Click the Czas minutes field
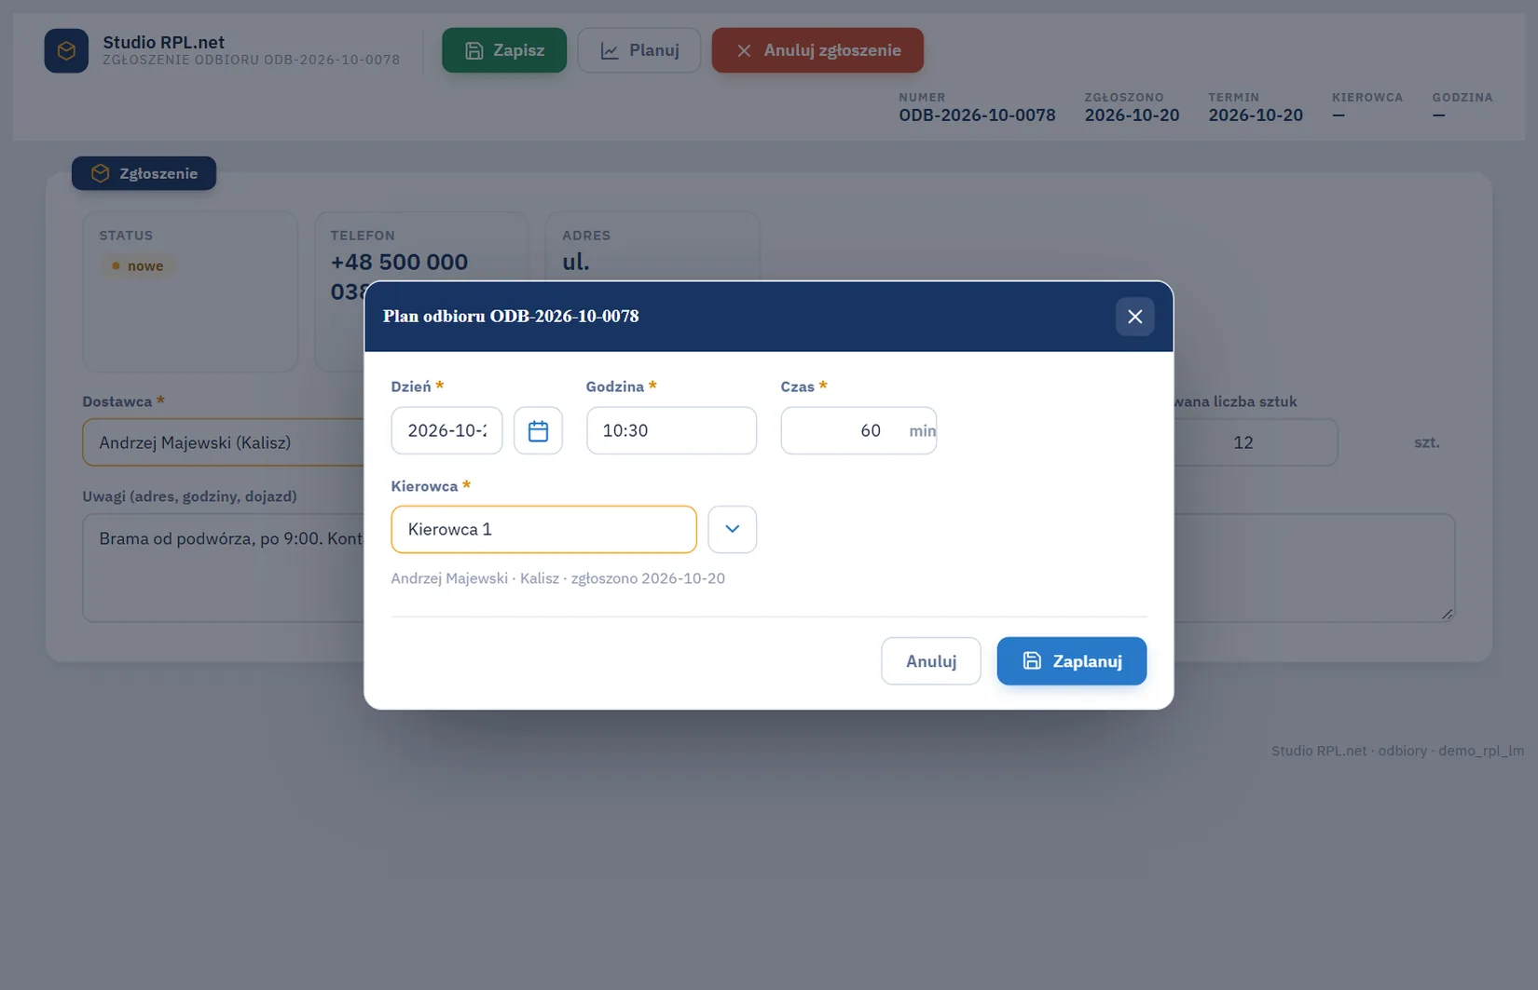This screenshot has width=1538, height=990. pyautogui.click(x=858, y=430)
